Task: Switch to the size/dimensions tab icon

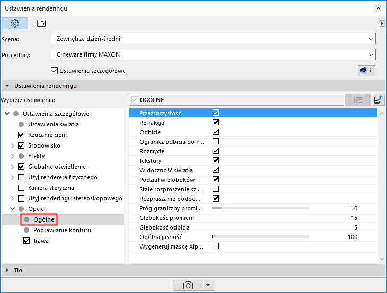Action: tap(41, 23)
